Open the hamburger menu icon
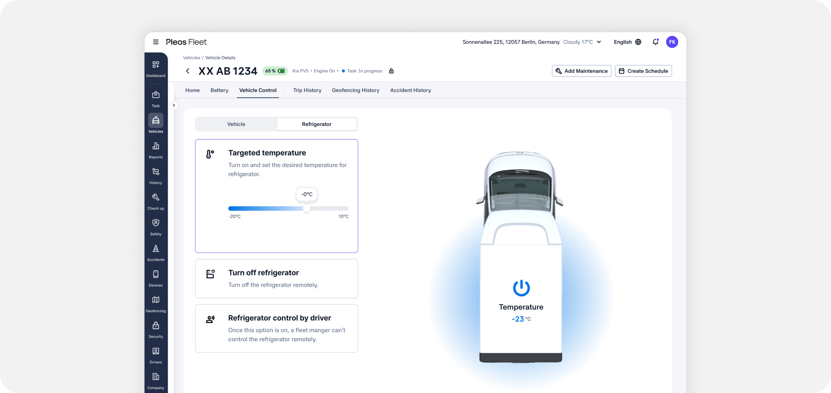Image resolution: width=831 pixels, height=393 pixels. tap(156, 42)
